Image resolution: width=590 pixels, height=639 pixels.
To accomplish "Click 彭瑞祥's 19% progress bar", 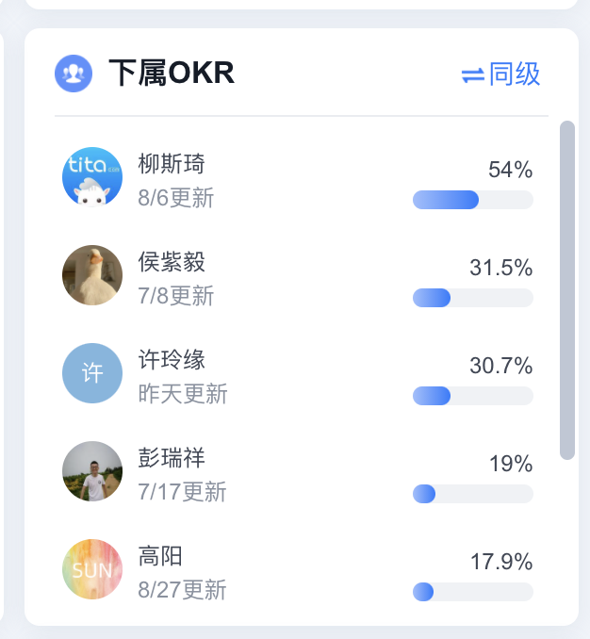I will pos(473,494).
